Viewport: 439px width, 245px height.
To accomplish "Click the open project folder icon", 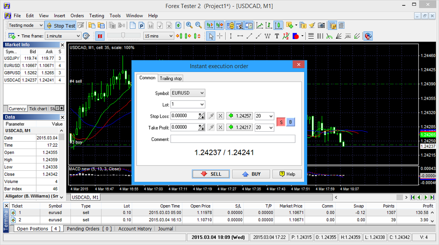I will click(x=91, y=25).
